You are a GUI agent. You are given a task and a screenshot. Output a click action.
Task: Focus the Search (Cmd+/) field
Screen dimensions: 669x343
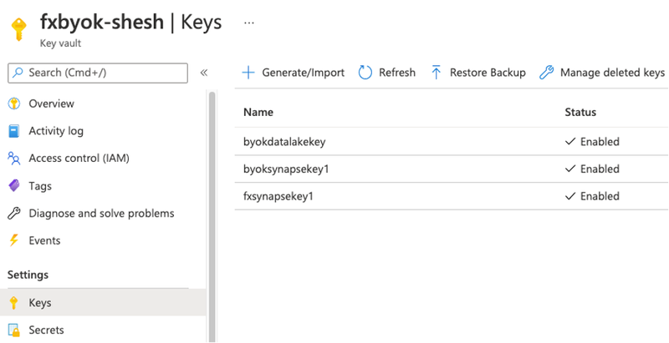click(98, 73)
